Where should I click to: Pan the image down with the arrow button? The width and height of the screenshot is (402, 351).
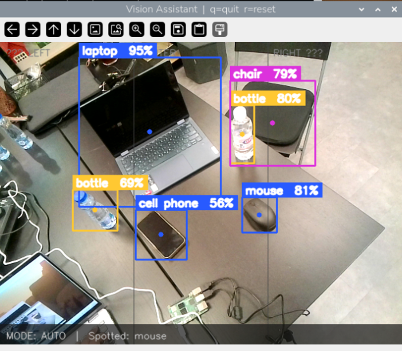(x=75, y=29)
